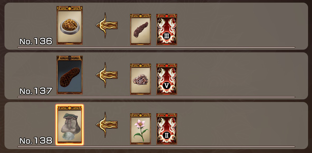Viewport: 312px width, 153px height.
Task: Select the dark grilled sausage result card
Action: (x=70, y=75)
